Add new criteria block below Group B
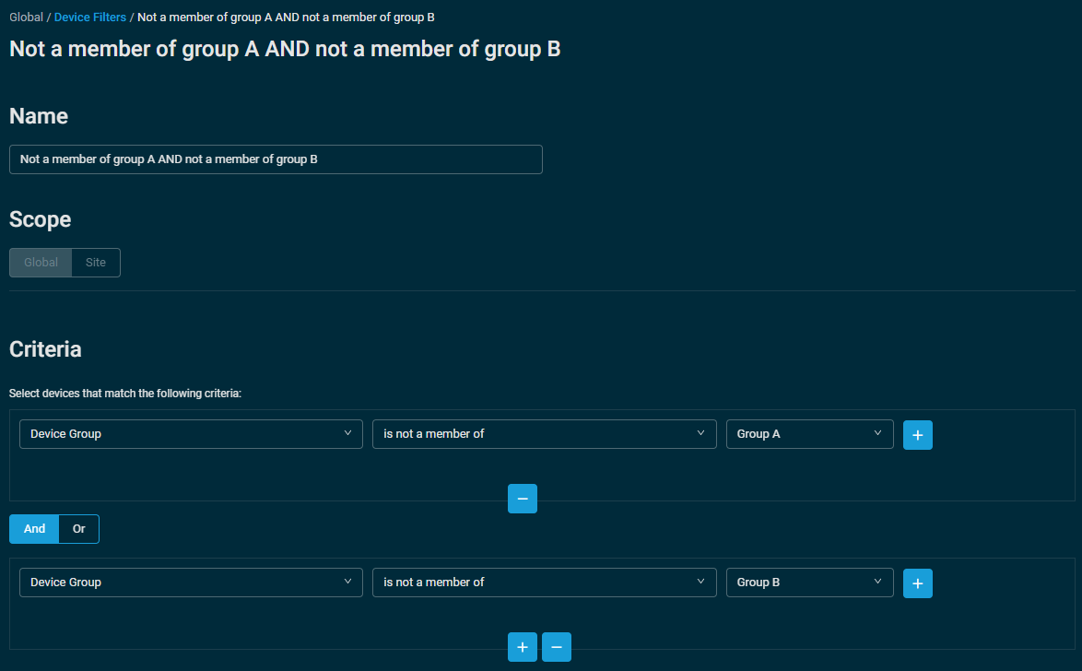 [523, 647]
